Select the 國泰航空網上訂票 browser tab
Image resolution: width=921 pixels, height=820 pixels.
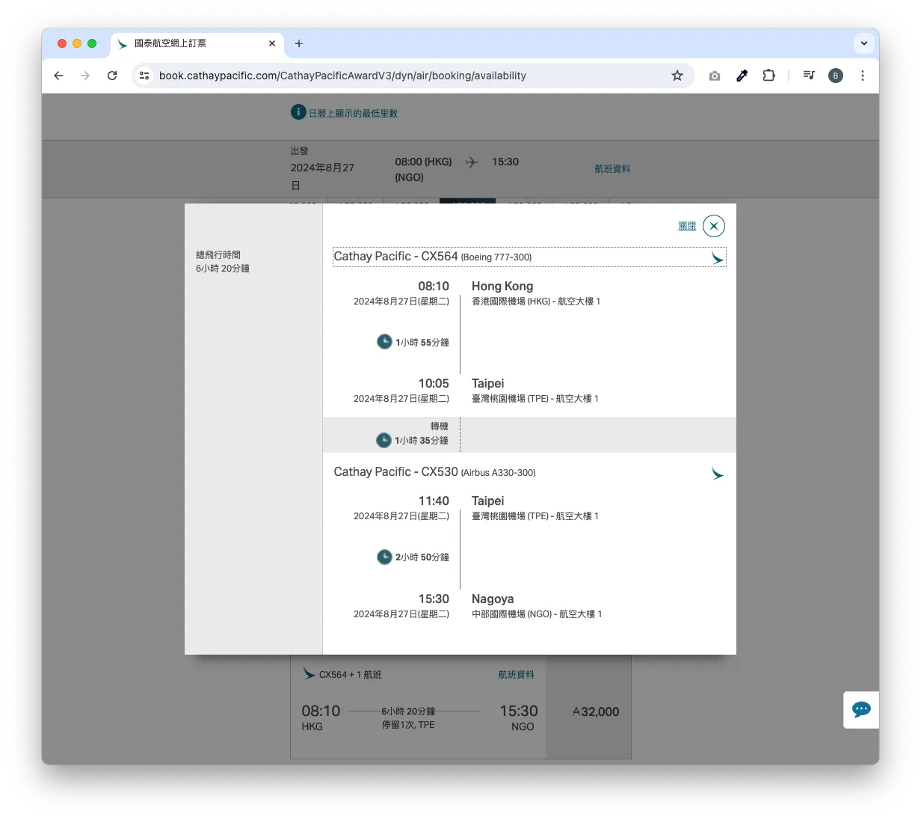197,43
